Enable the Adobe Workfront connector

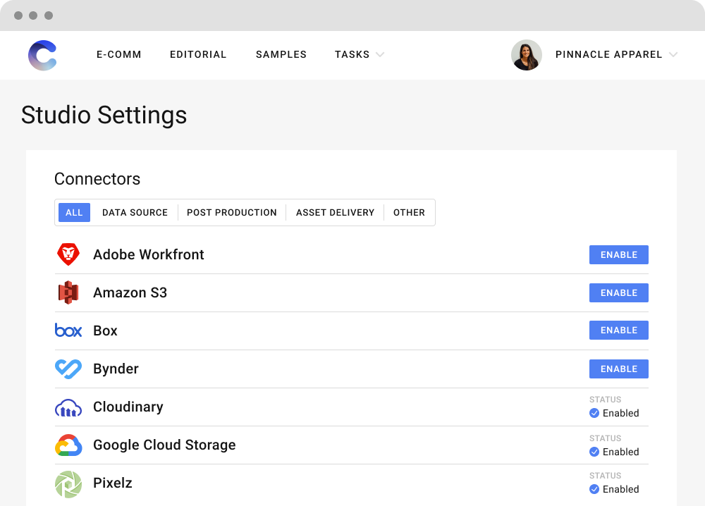coord(618,254)
